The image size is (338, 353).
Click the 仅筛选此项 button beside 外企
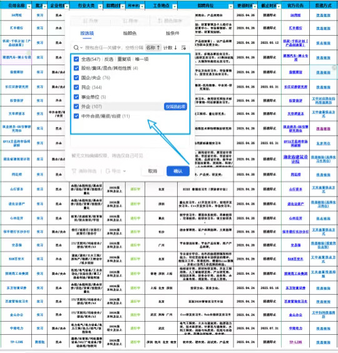pyautogui.click(x=175, y=106)
